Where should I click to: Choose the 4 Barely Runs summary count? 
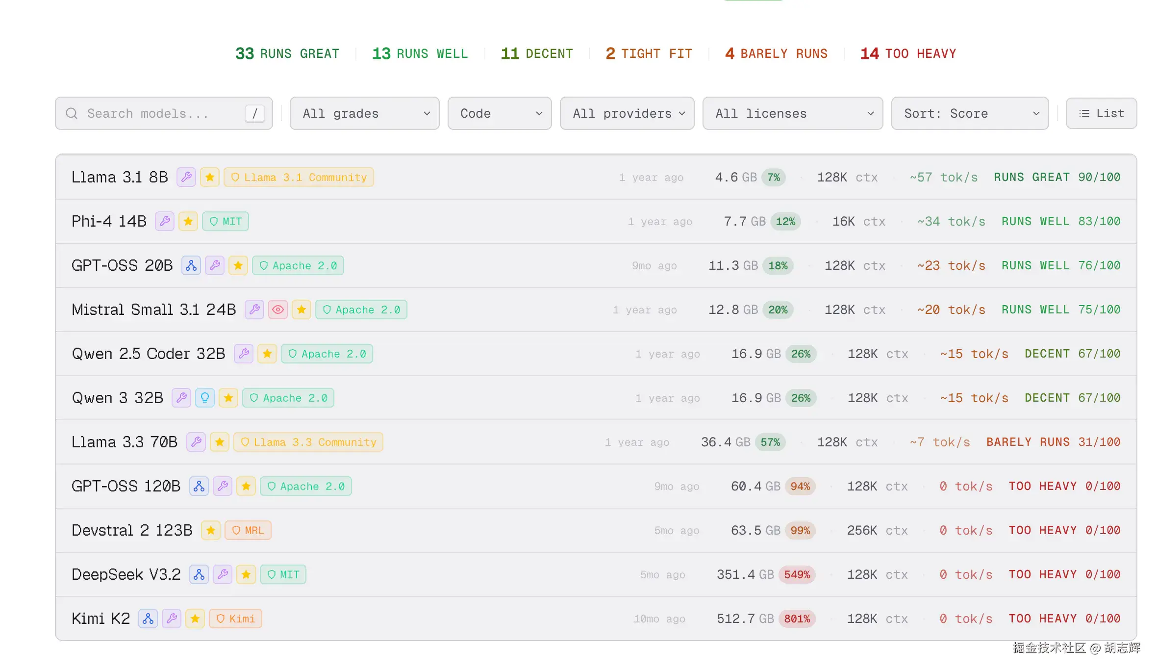coord(776,53)
